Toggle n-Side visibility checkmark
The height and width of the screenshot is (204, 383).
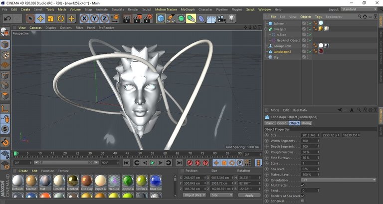click(x=310, y=35)
